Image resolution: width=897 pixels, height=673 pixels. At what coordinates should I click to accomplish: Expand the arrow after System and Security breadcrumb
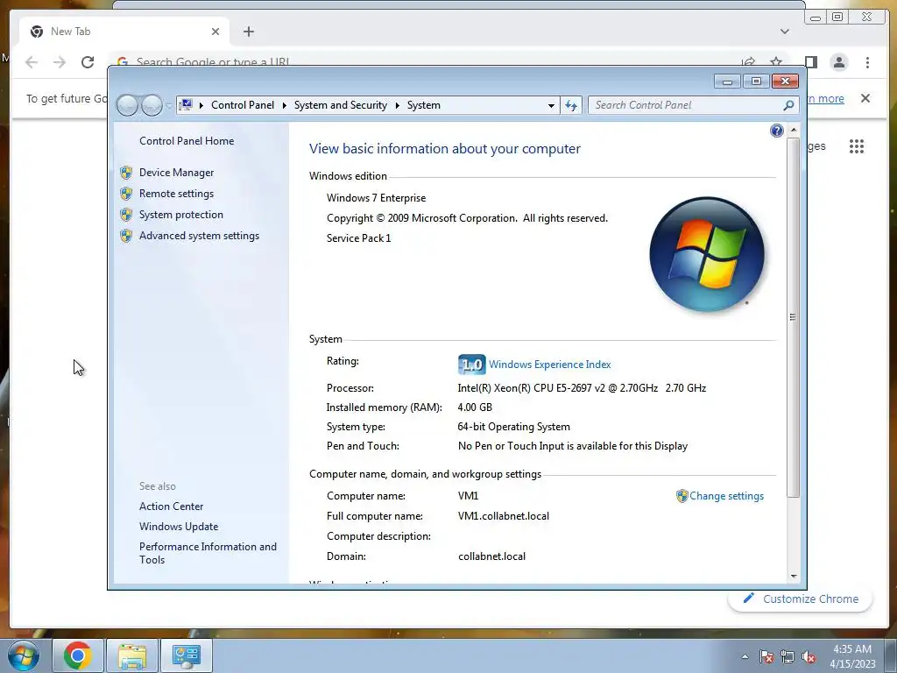pos(397,105)
